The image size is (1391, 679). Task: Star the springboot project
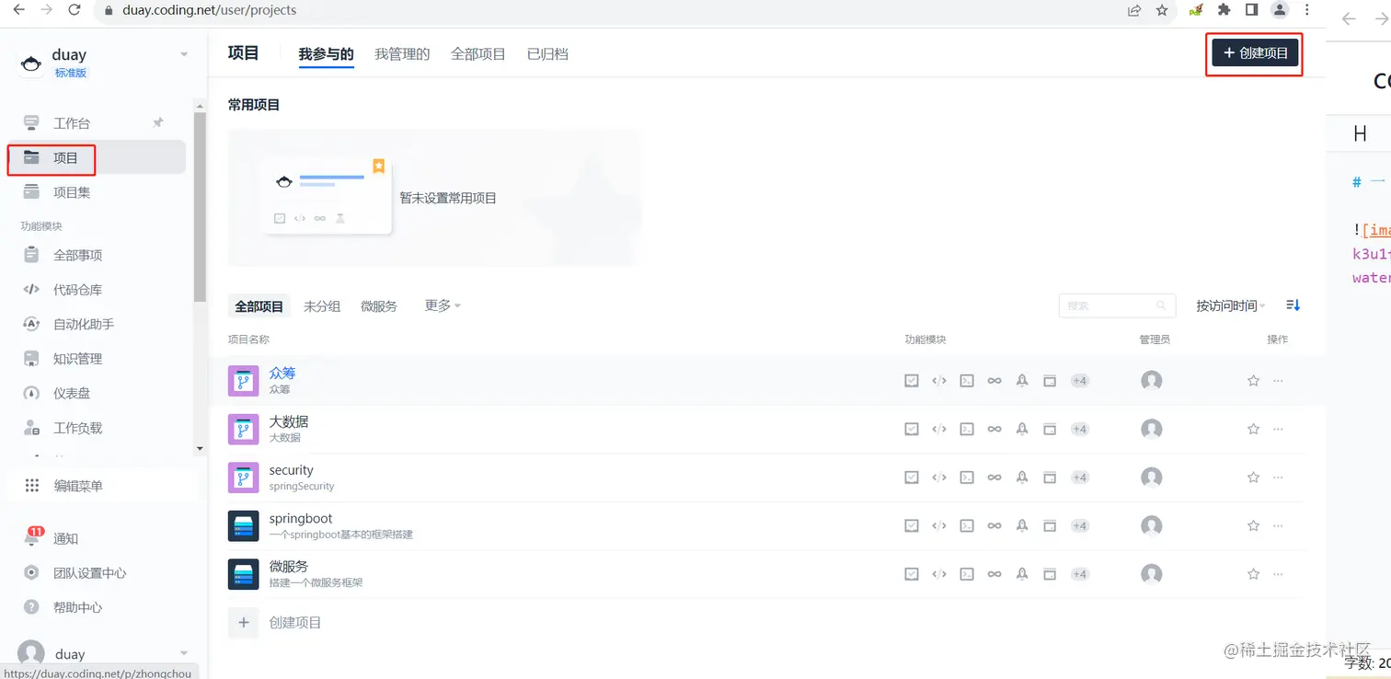1253,525
